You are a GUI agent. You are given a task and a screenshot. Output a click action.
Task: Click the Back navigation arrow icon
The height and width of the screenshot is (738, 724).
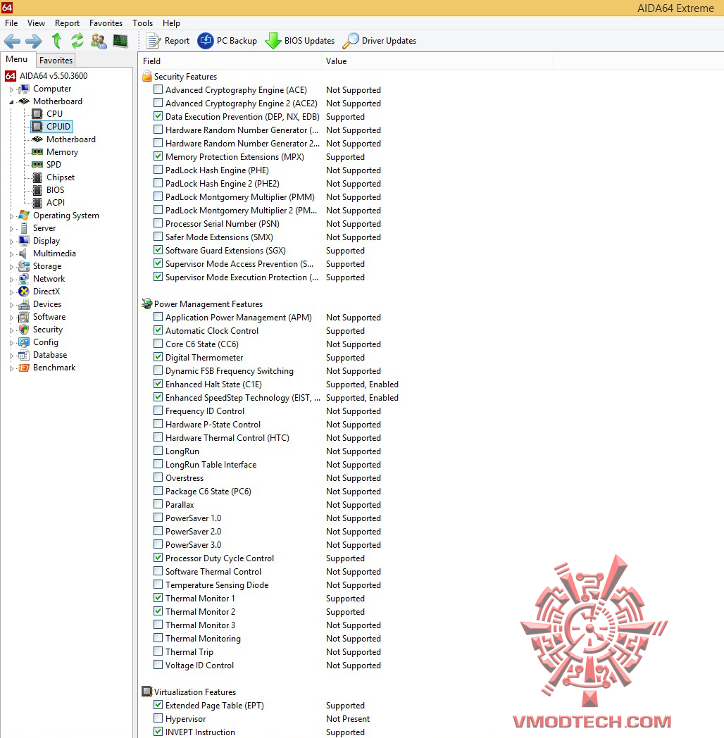tap(12, 41)
